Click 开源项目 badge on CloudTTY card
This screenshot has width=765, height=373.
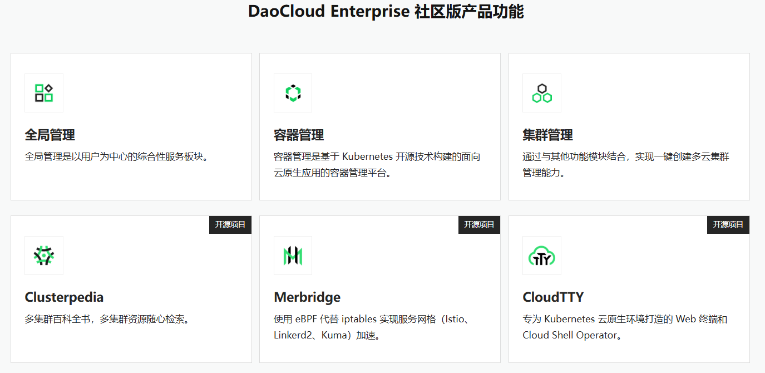[728, 224]
